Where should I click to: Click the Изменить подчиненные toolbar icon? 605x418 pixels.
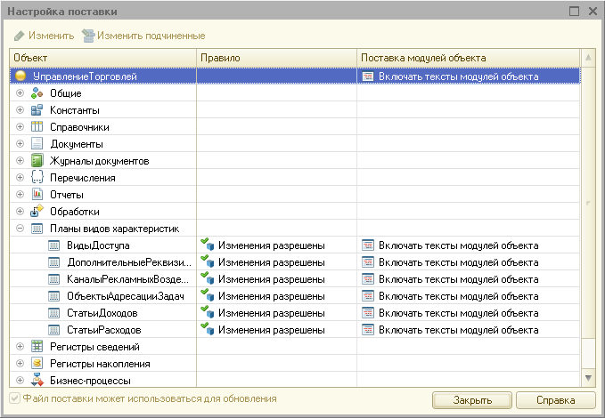coord(88,36)
